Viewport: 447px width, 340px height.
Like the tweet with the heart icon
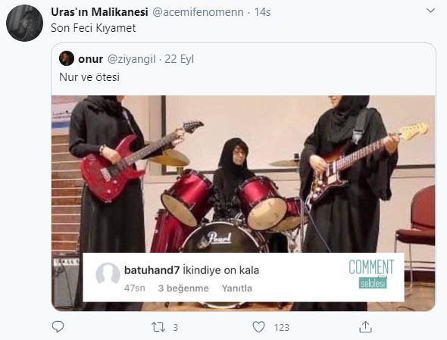(x=259, y=327)
